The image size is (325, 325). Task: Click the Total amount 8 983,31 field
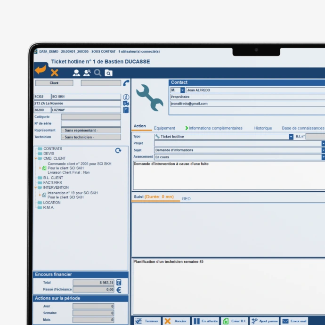tap(93, 283)
